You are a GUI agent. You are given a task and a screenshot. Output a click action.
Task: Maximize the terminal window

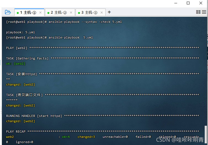tap(188, 3)
